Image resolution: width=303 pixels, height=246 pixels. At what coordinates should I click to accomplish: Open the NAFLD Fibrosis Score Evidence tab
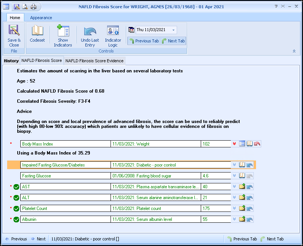coord(94,61)
